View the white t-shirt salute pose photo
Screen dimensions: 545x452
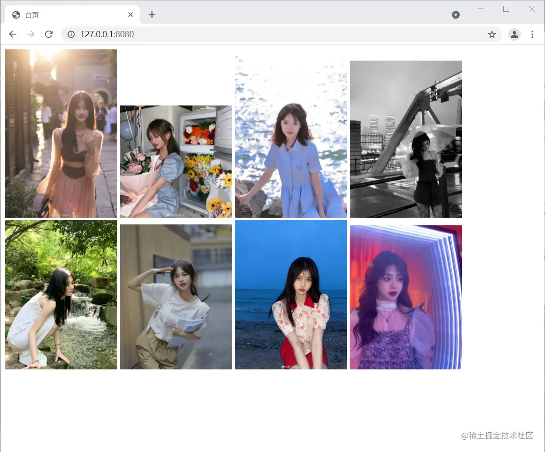click(x=176, y=297)
